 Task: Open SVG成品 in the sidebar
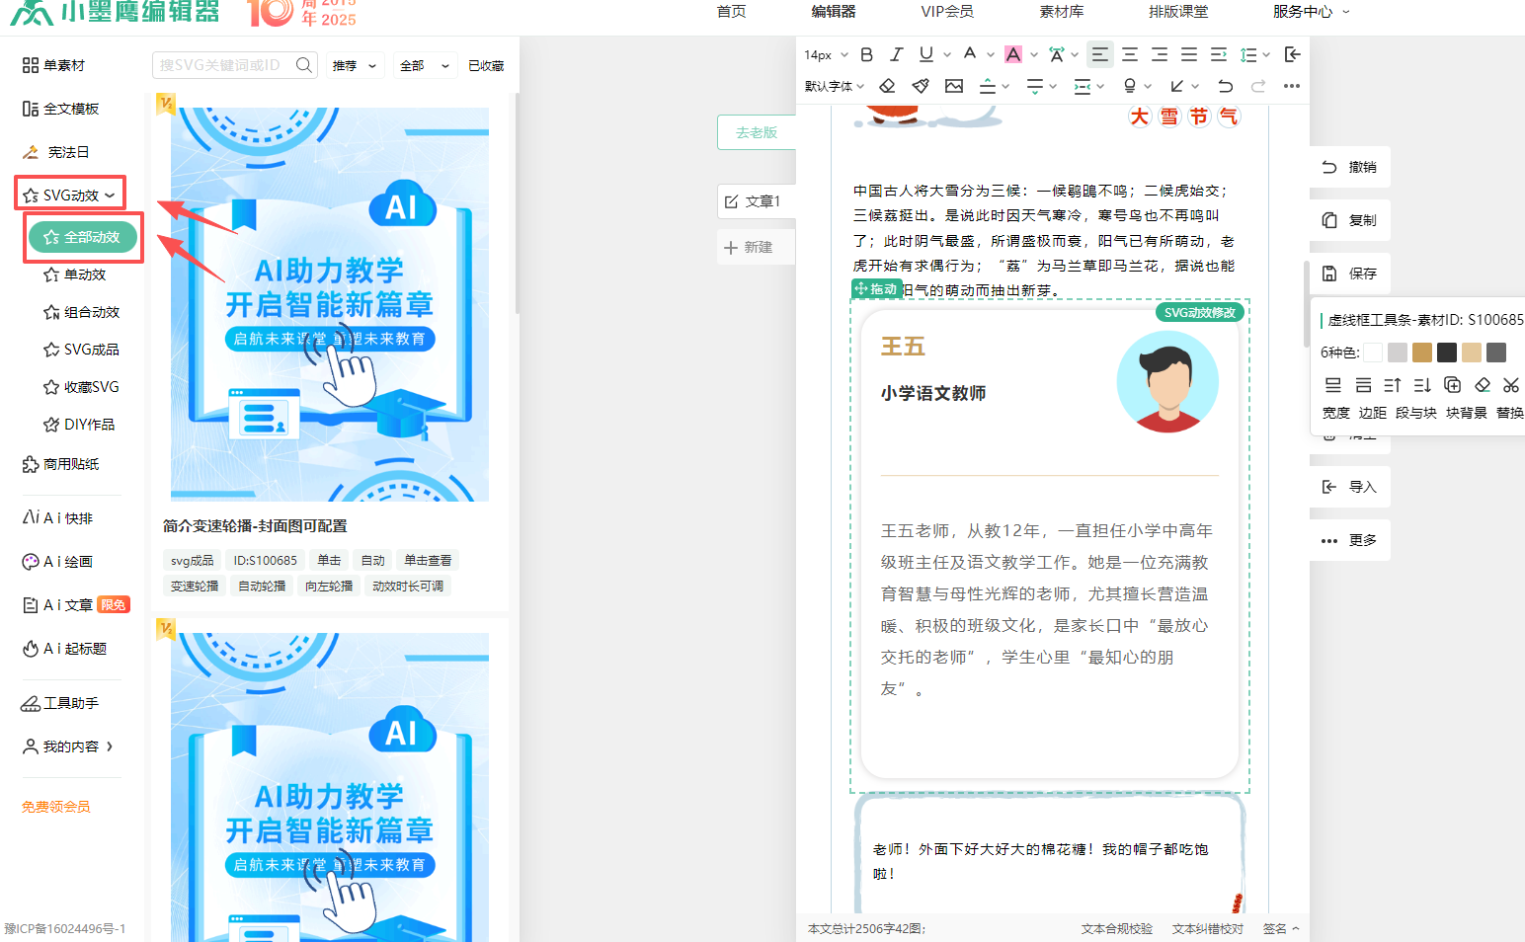coord(82,350)
